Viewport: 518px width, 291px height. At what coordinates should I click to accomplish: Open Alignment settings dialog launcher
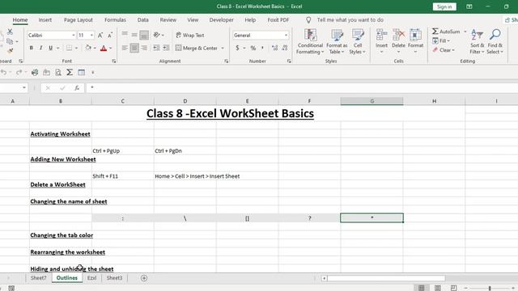point(227,61)
